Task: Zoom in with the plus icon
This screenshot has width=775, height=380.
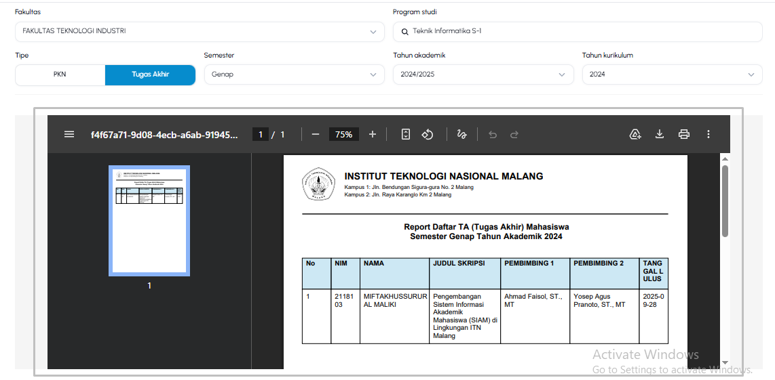Action: (373, 134)
